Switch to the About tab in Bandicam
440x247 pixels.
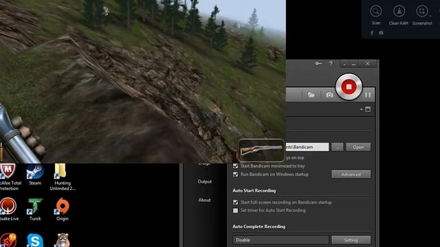[x=204, y=200]
